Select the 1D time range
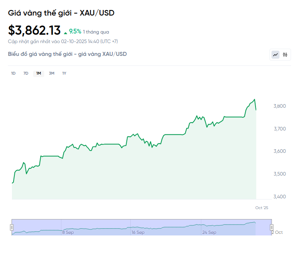Viewport: 299px width, 253px height. point(13,73)
